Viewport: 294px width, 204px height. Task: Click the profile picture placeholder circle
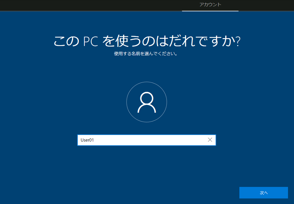coord(147,102)
